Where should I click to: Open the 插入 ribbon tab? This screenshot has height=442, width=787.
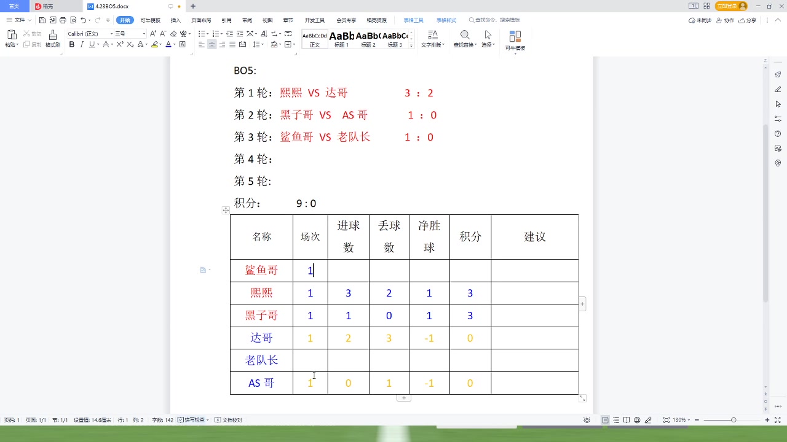(x=176, y=20)
